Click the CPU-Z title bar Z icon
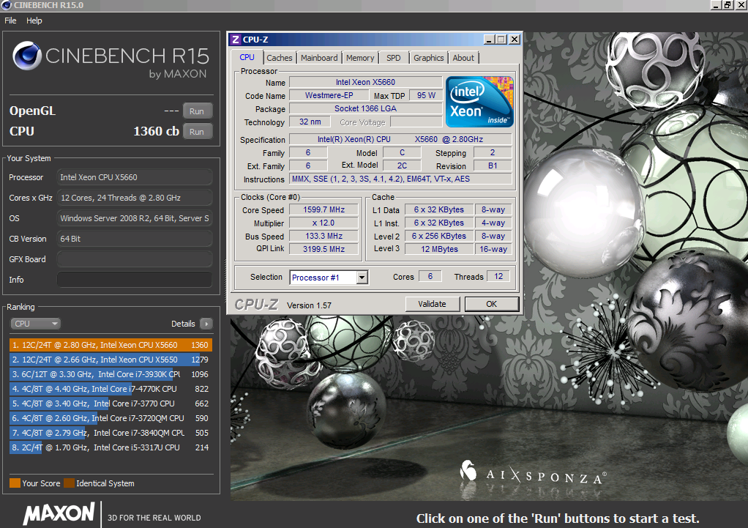 point(235,40)
